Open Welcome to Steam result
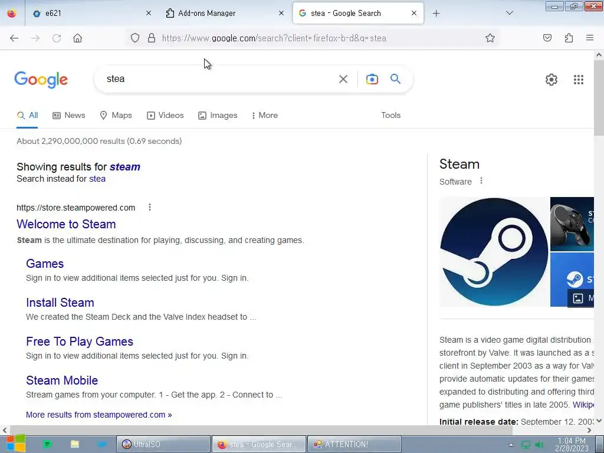The width and height of the screenshot is (604, 453). click(x=66, y=224)
